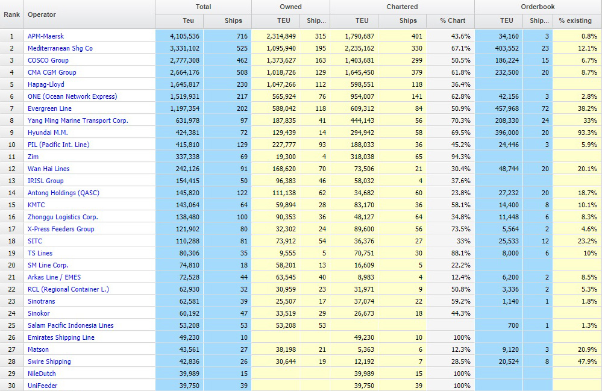Open the Hapag-Lloyd operator link
602x391 pixels.
pos(46,84)
